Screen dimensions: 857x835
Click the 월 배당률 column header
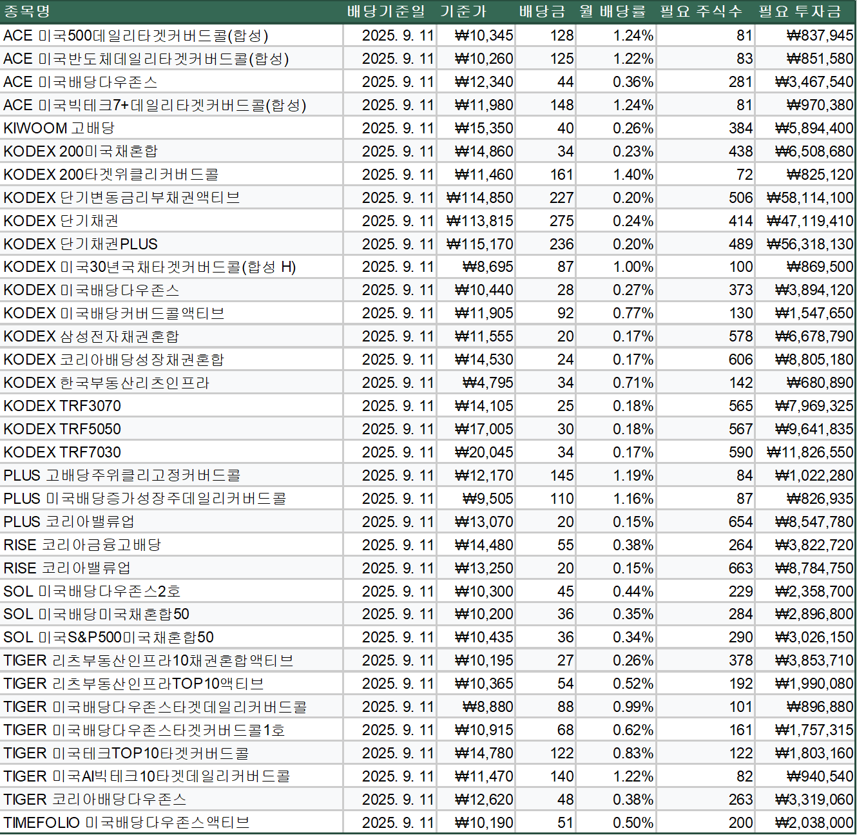[x=616, y=12]
